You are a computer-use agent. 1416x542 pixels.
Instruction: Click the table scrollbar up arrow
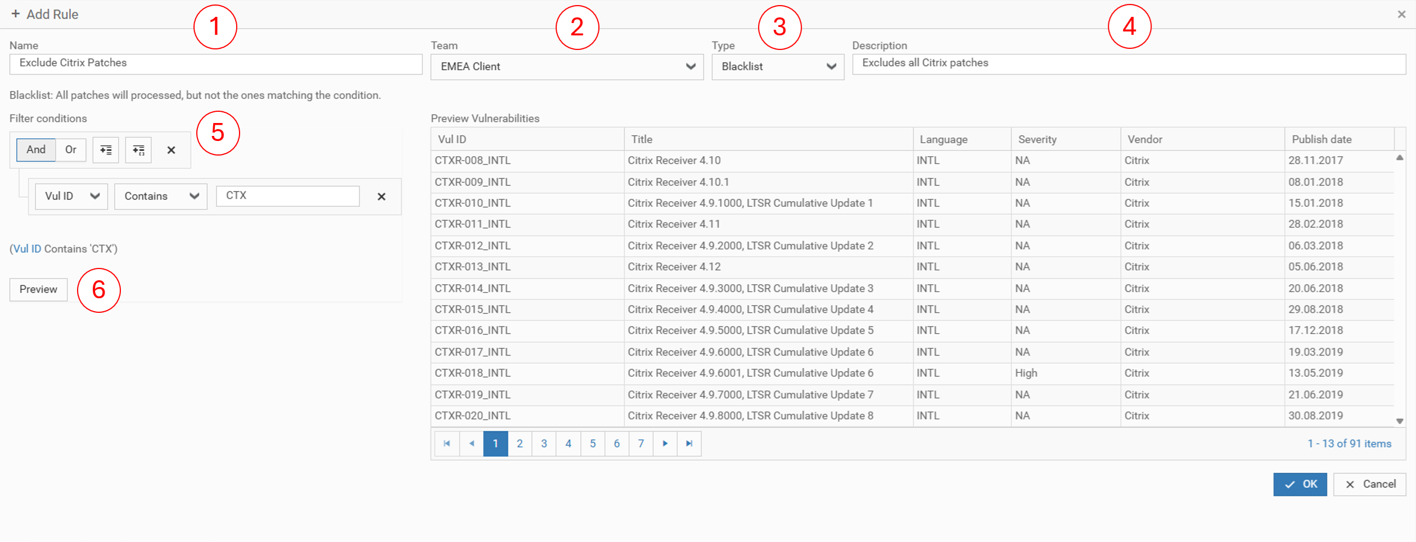1400,158
